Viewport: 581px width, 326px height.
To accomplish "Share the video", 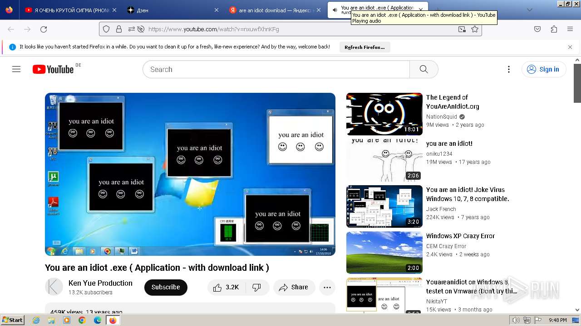I will click(294, 287).
